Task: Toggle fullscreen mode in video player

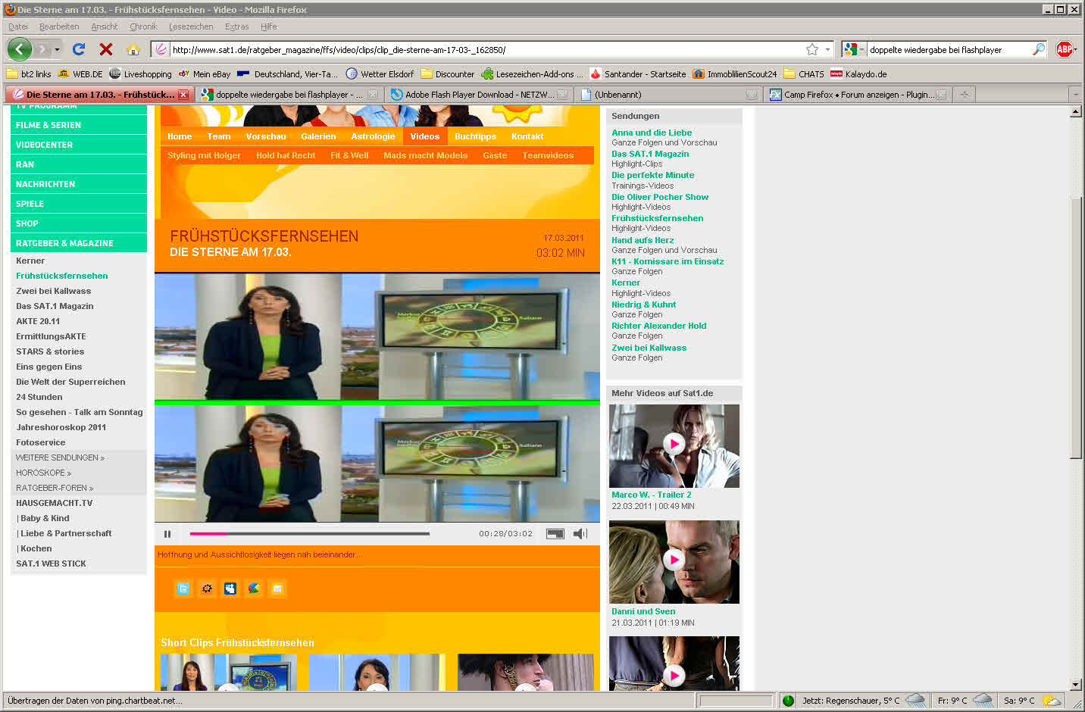Action: (x=555, y=534)
